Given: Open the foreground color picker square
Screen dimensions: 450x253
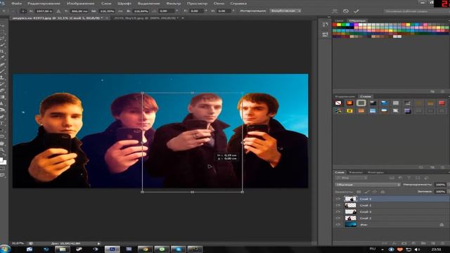Looking at the screenshot, I should [1, 160].
